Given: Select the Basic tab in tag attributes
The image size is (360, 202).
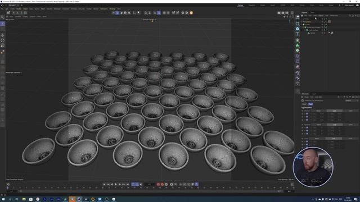Looking at the screenshot, I should point(304,104).
